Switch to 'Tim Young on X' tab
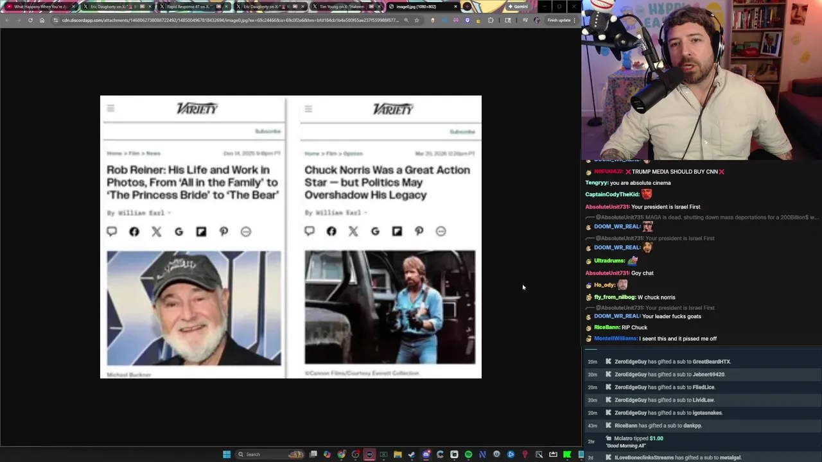Viewport: 822px width, 462px height. pyautogui.click(x=345, y=6)
